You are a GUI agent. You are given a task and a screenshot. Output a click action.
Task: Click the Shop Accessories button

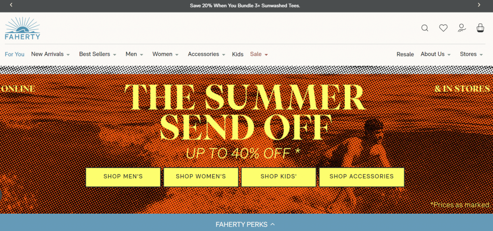coord(362,177)
